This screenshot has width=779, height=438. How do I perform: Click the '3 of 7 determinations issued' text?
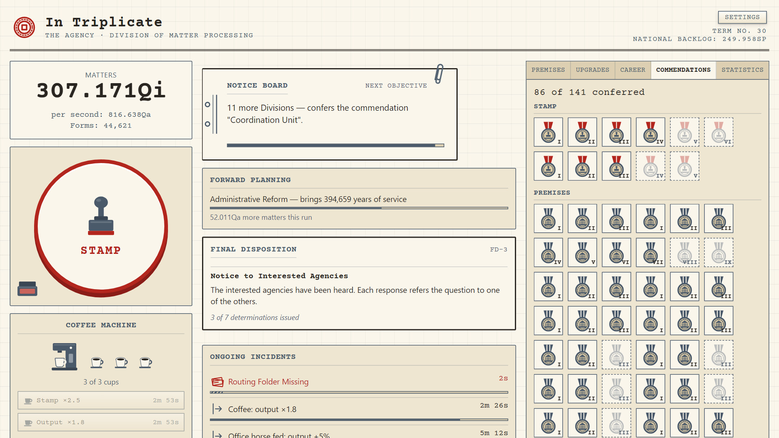click(x=255, y=318)
